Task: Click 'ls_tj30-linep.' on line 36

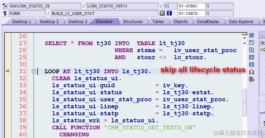Action: [188, 107]
